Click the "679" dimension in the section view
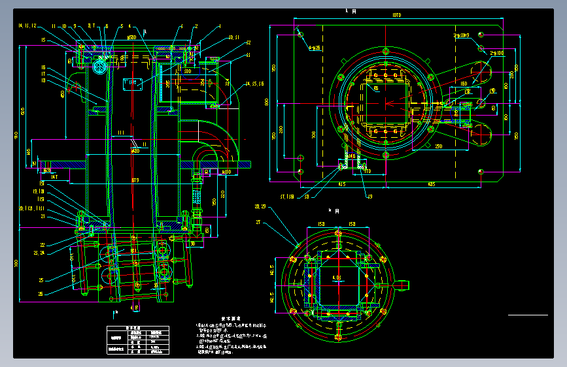Viewport: 567px width, 367px height. tap(135, 180)
